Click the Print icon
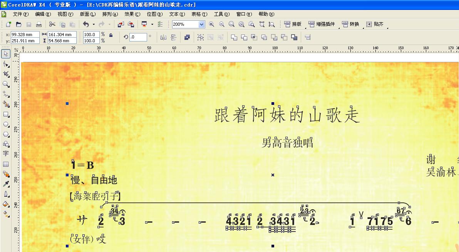Image resolution: width=459 pixels, height=252 pixels. pyautogui.click(x=39, y=24)
